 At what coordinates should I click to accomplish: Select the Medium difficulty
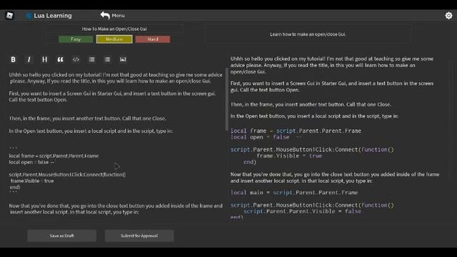point(114,39)
